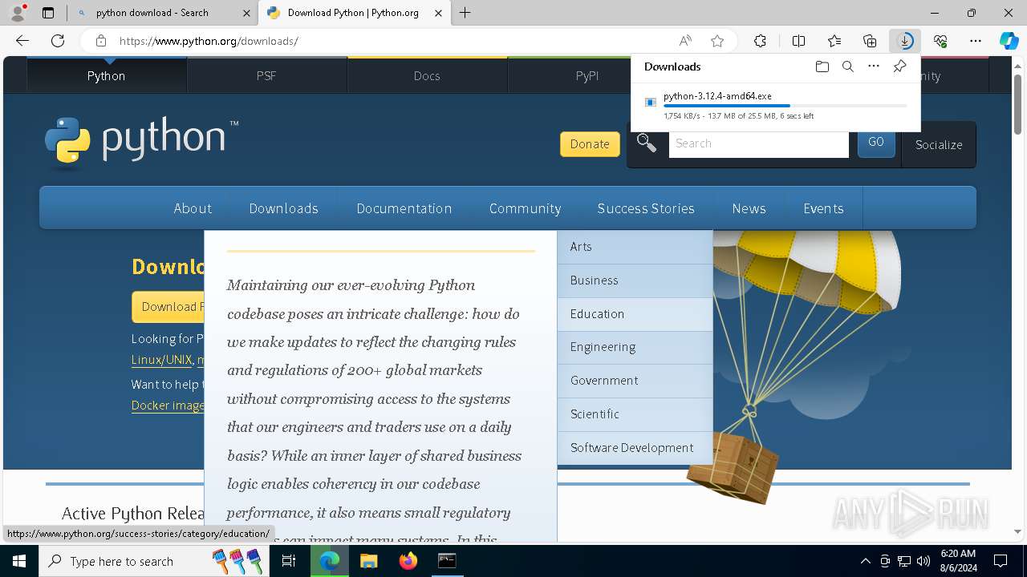Click the yellow Donate button
Image resolution: width=1027 pixels, height=577 pixels.
click(x=590, y=144)
